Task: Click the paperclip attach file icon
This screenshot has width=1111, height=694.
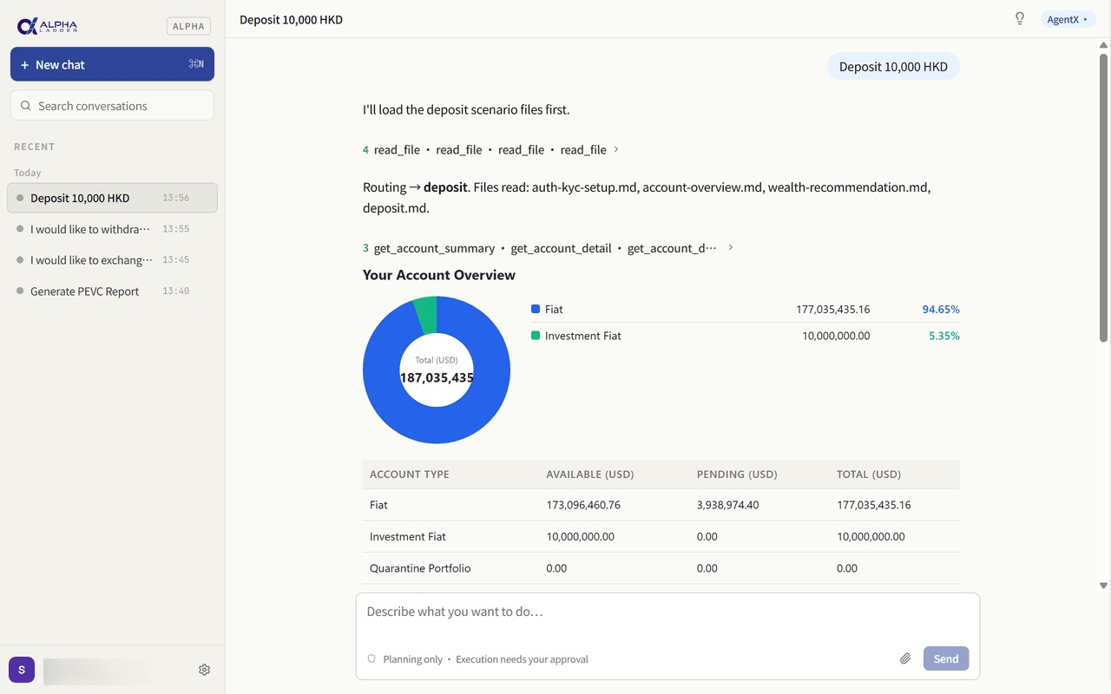Action: pyautogui.click(x=905, y=658)
